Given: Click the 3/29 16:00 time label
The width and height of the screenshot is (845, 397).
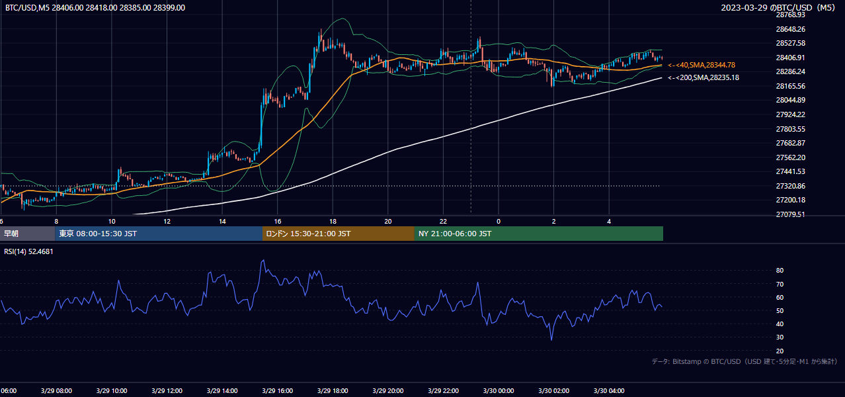Looking at the screenshot, I should click(x=277, y=391).
